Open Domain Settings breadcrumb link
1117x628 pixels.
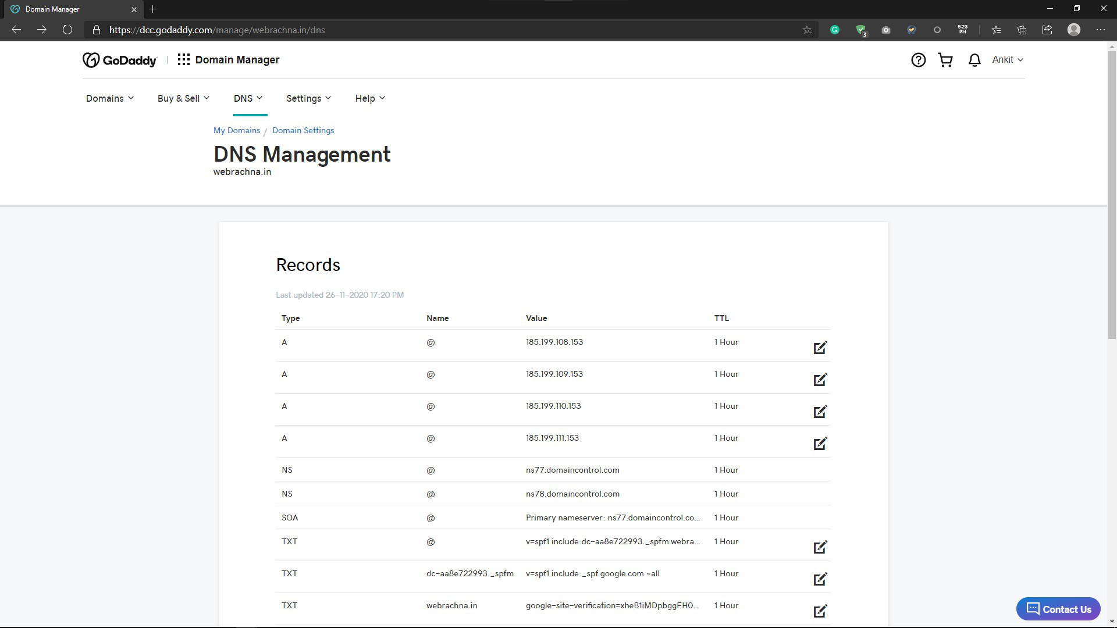pos(303,130)
